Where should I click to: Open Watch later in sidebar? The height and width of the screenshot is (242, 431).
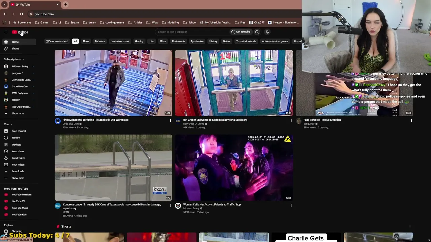click(x=19, y=151)
